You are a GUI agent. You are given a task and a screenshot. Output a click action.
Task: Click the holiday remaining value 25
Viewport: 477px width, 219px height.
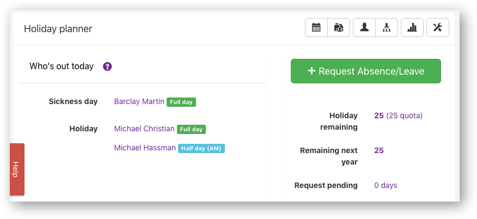[x=379, y=115]
